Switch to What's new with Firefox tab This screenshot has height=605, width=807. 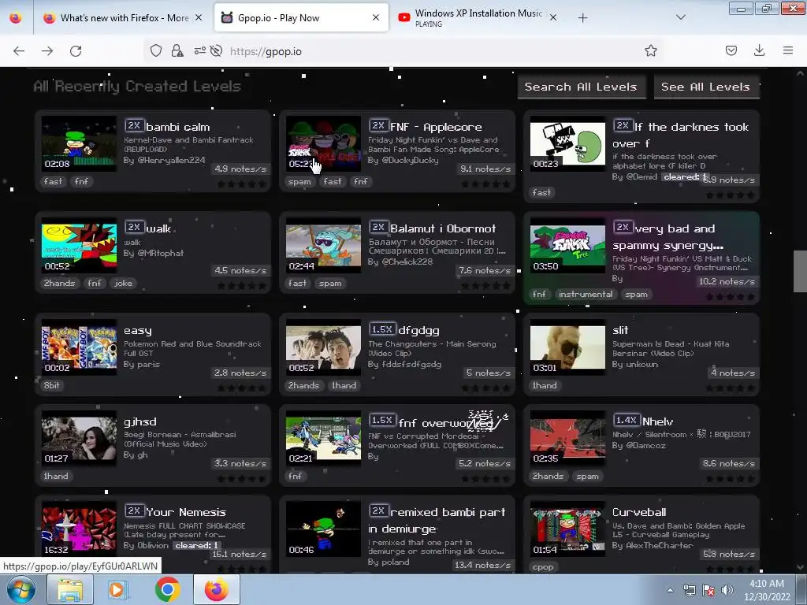(124, 18)
